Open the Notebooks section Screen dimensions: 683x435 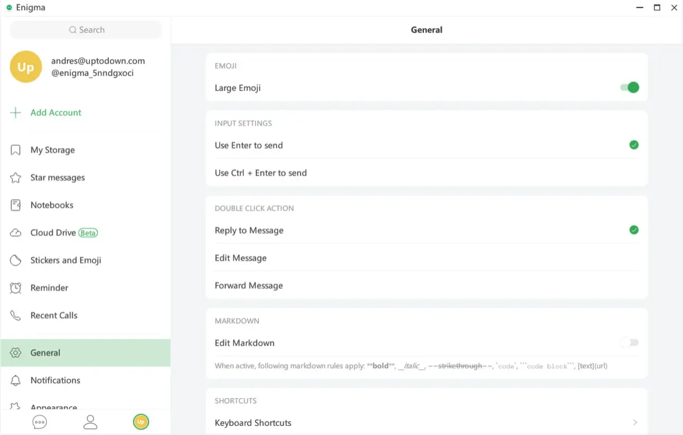tap(52, 205)
